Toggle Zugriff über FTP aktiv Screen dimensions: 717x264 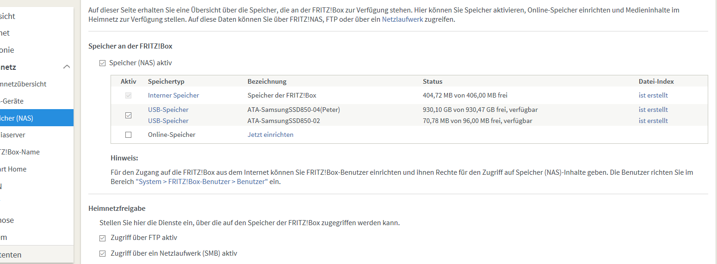click(x=103, y=238)
